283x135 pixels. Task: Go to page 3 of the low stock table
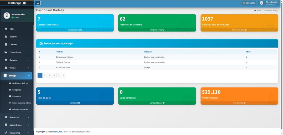(x=49, y=75)
